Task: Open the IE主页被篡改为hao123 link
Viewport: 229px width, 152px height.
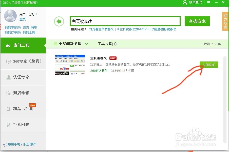Action: point(132,29)
